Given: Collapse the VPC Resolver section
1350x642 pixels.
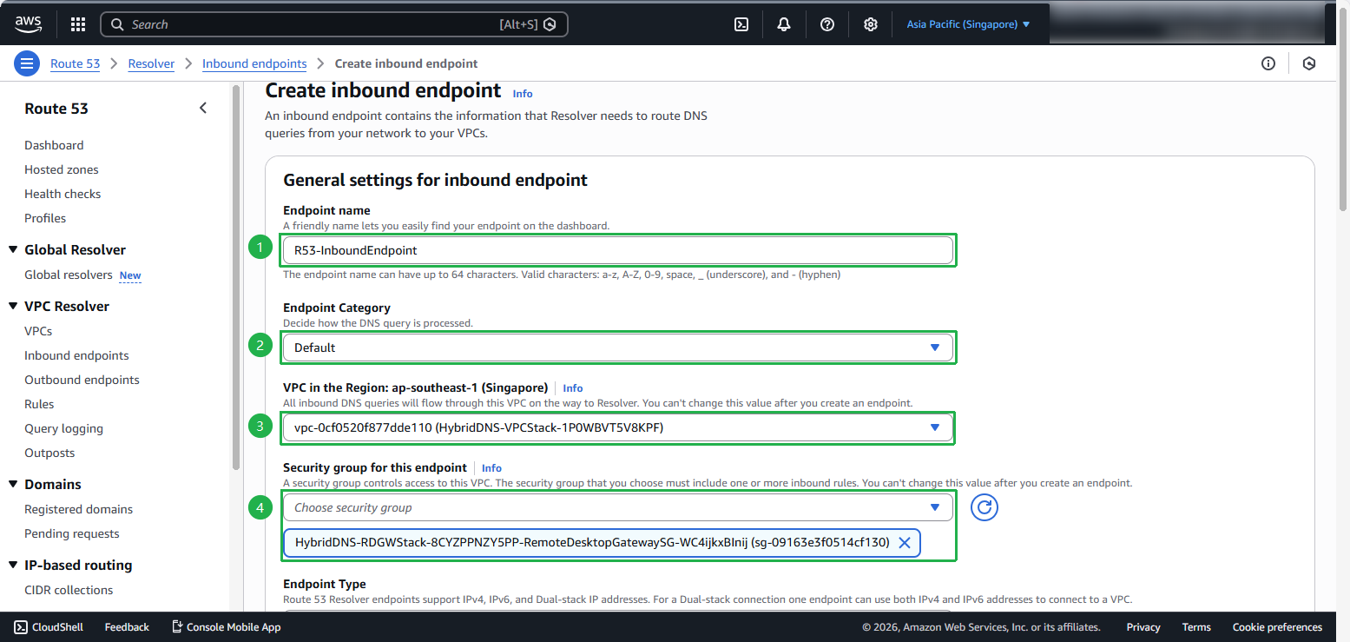Looking at the screenshot, I should [x=13, y=307].
